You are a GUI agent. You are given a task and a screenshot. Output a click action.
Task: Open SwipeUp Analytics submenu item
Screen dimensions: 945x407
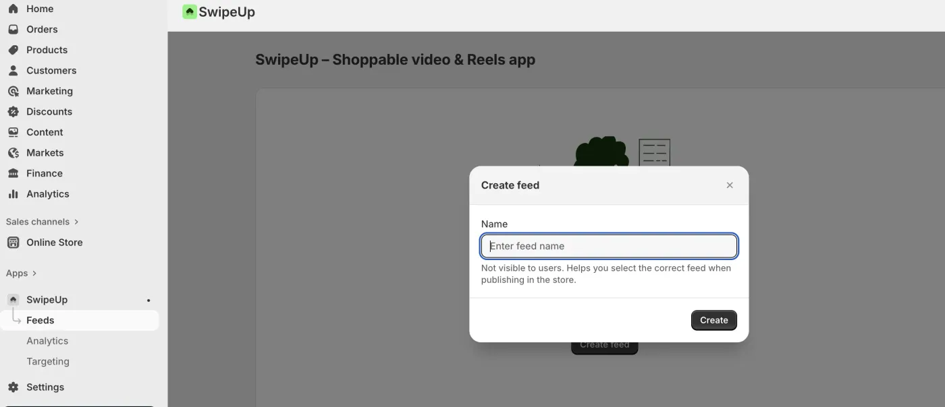tap(47, 341)
